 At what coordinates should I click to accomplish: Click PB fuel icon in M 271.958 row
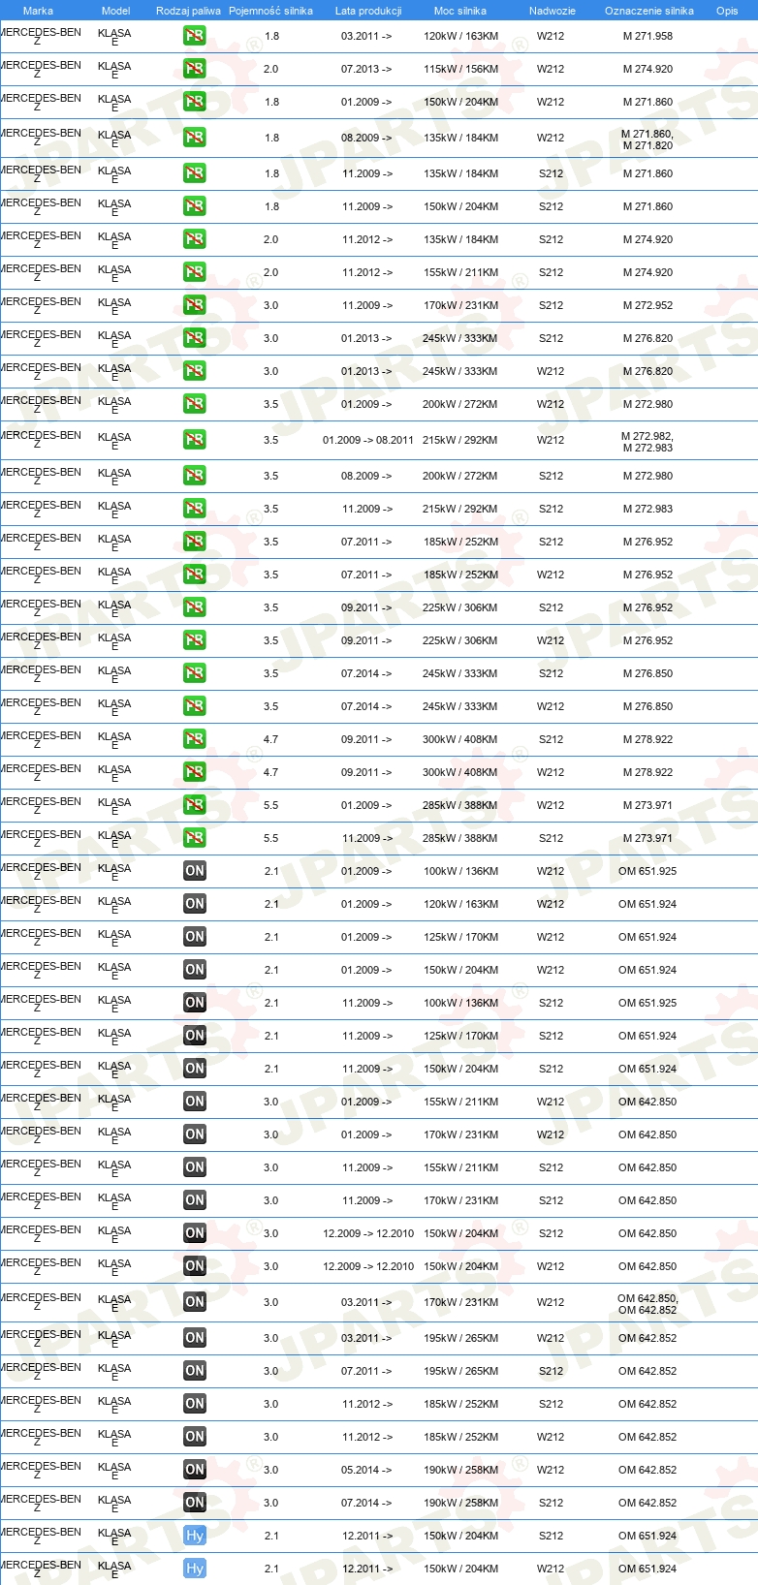[x=195, y=36]
